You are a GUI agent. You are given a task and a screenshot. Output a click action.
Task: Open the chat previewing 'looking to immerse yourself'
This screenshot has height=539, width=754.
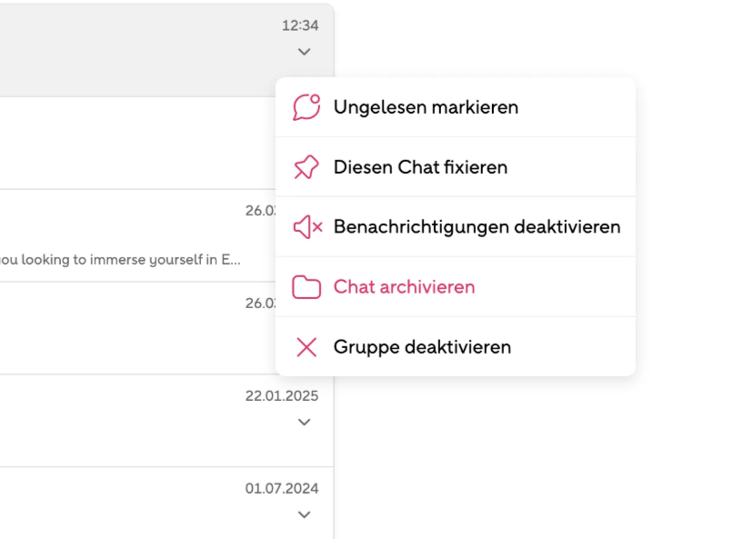coord(137,235)
